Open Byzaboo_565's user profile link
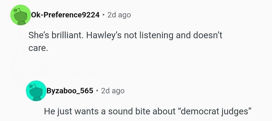The image size is (272, 121). tap(70, 91)
